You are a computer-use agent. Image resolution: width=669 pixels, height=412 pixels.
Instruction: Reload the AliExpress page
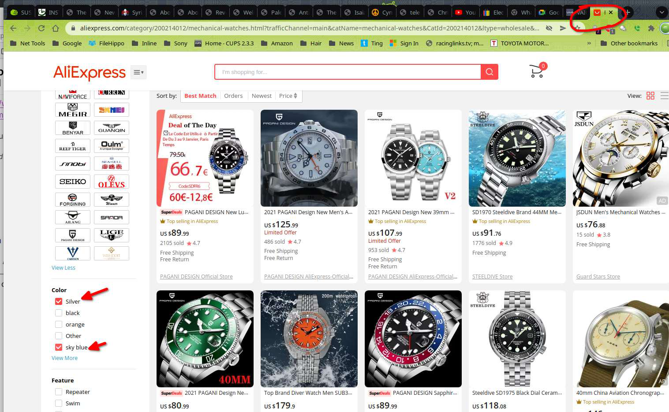41,28
